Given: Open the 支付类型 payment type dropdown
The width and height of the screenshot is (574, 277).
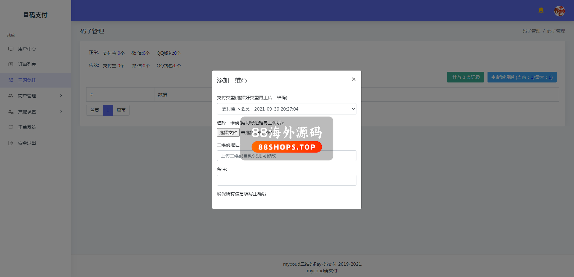Looking at the screenshot, I should (x=286, y=109).
